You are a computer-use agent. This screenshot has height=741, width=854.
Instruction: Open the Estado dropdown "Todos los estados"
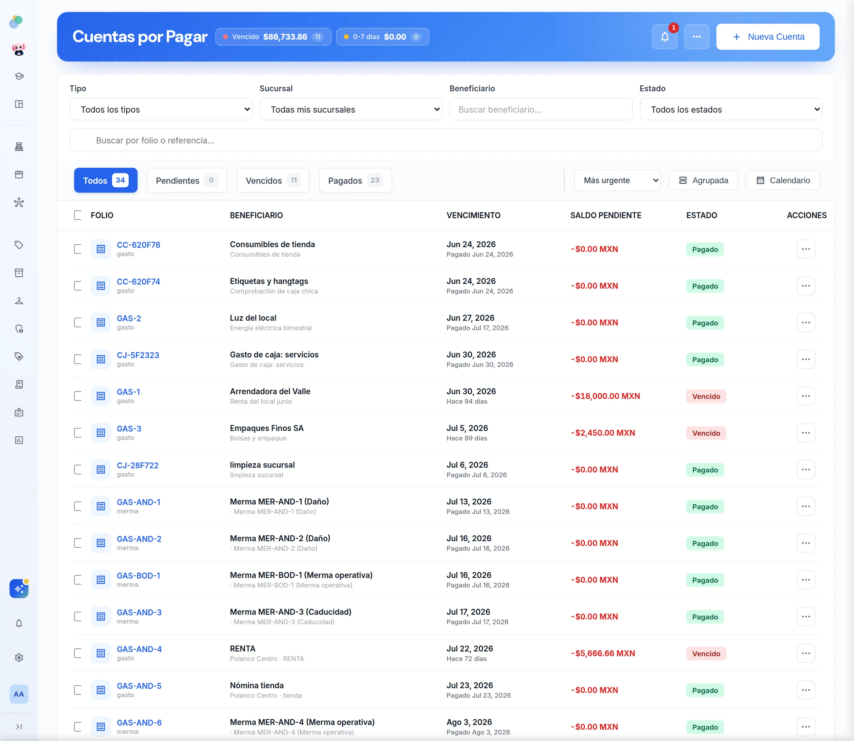pyautogui.click(x=731, y=109)
